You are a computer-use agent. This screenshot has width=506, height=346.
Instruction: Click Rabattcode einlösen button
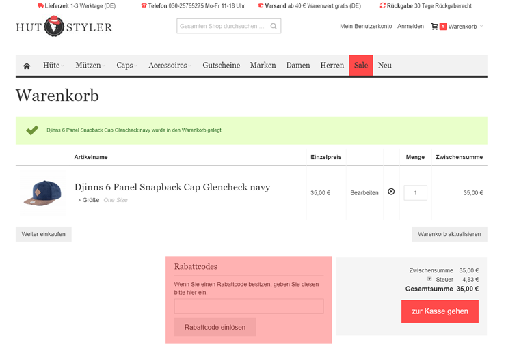[215, 328]
